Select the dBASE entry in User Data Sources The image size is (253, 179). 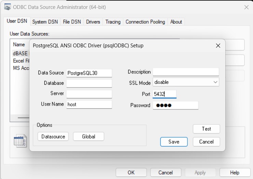[20, 53]
